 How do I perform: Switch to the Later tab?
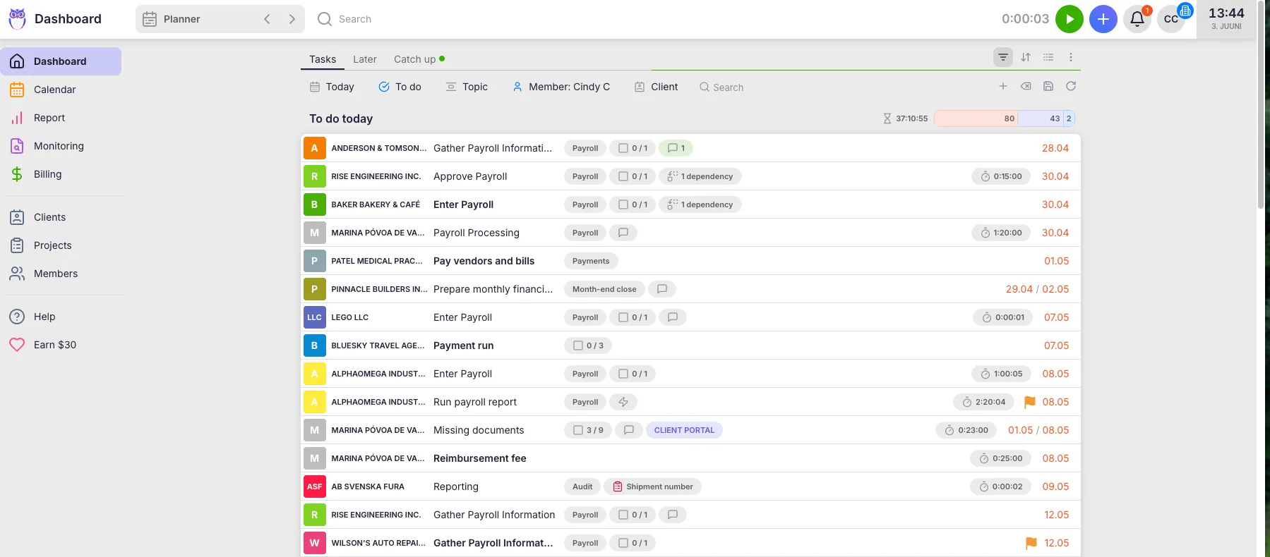click(x=364, y=59)
